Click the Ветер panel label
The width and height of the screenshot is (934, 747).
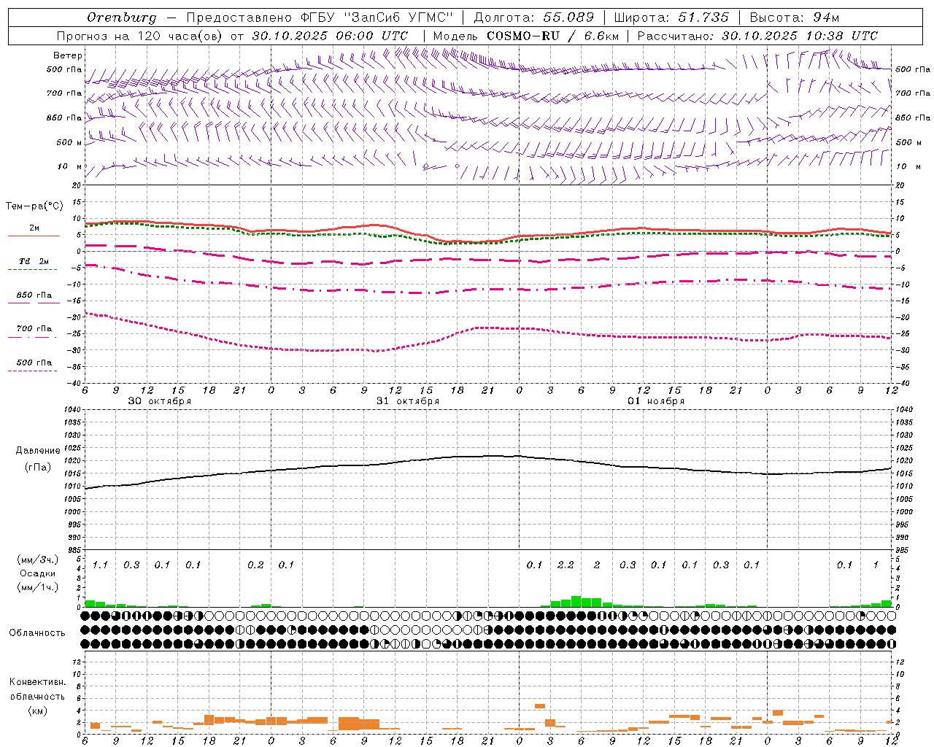(x=68, y=55)
